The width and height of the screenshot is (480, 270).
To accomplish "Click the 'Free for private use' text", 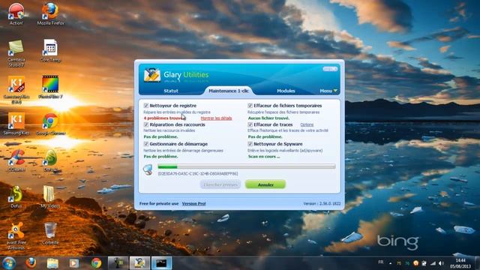I will [159, 203].
